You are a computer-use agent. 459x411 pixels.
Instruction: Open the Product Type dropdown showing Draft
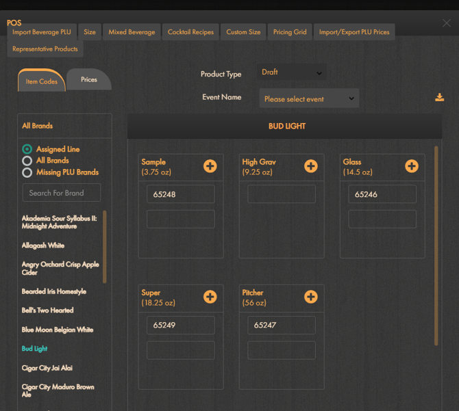292,72
